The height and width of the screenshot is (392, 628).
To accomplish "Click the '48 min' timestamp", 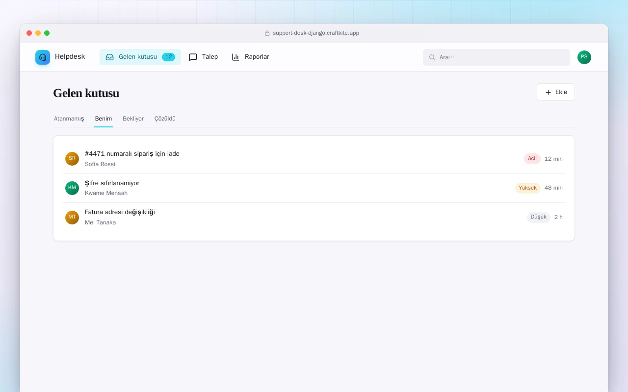I will point(553,188).
